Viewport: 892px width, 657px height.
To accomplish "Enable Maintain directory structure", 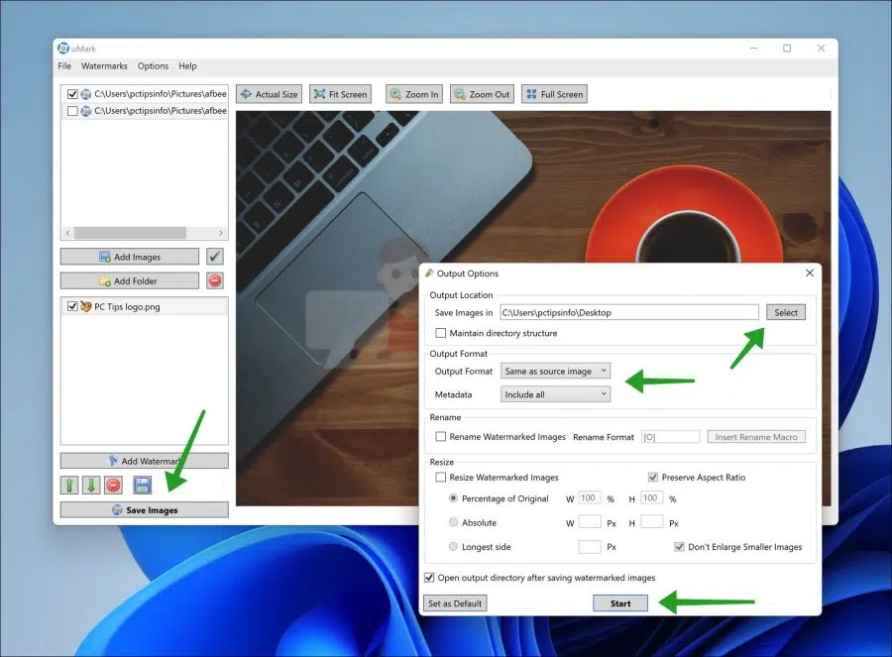I will (440, 333).
